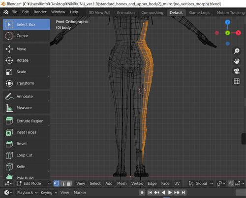Screen dimensions: 246x198
Task: Click the red X axis gizmo
Action: (x=238, y=33)
